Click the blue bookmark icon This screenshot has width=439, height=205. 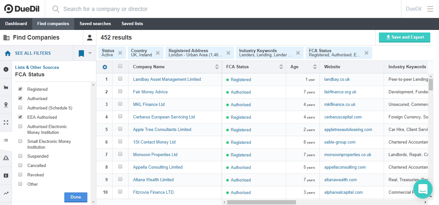(x=81, y=53)
